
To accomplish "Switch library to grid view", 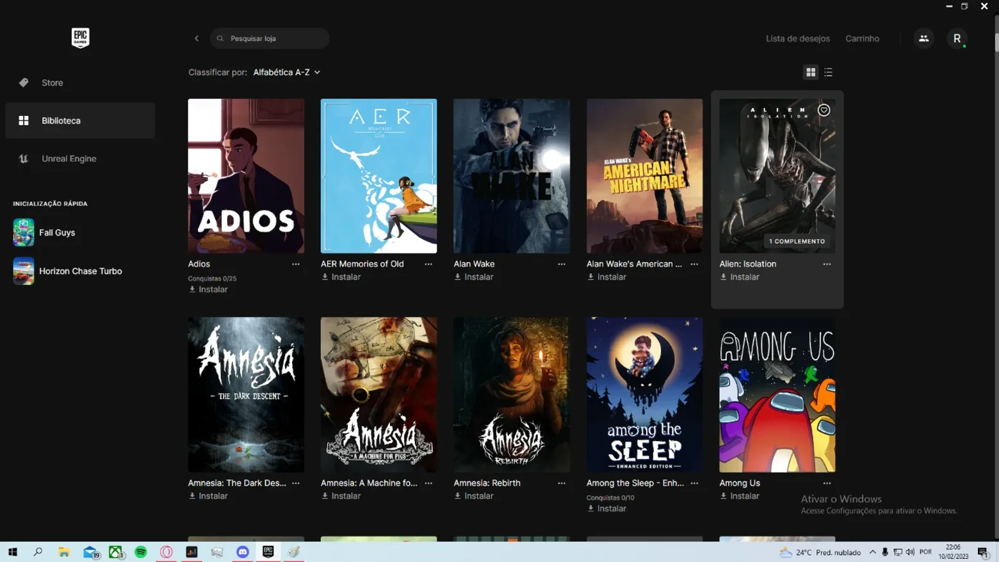I will pyautogui.click(x=811, y=72).
